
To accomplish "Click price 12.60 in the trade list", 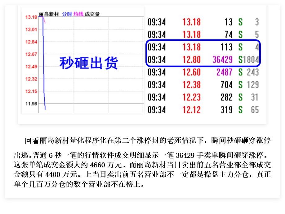I will tap(192, 72).
